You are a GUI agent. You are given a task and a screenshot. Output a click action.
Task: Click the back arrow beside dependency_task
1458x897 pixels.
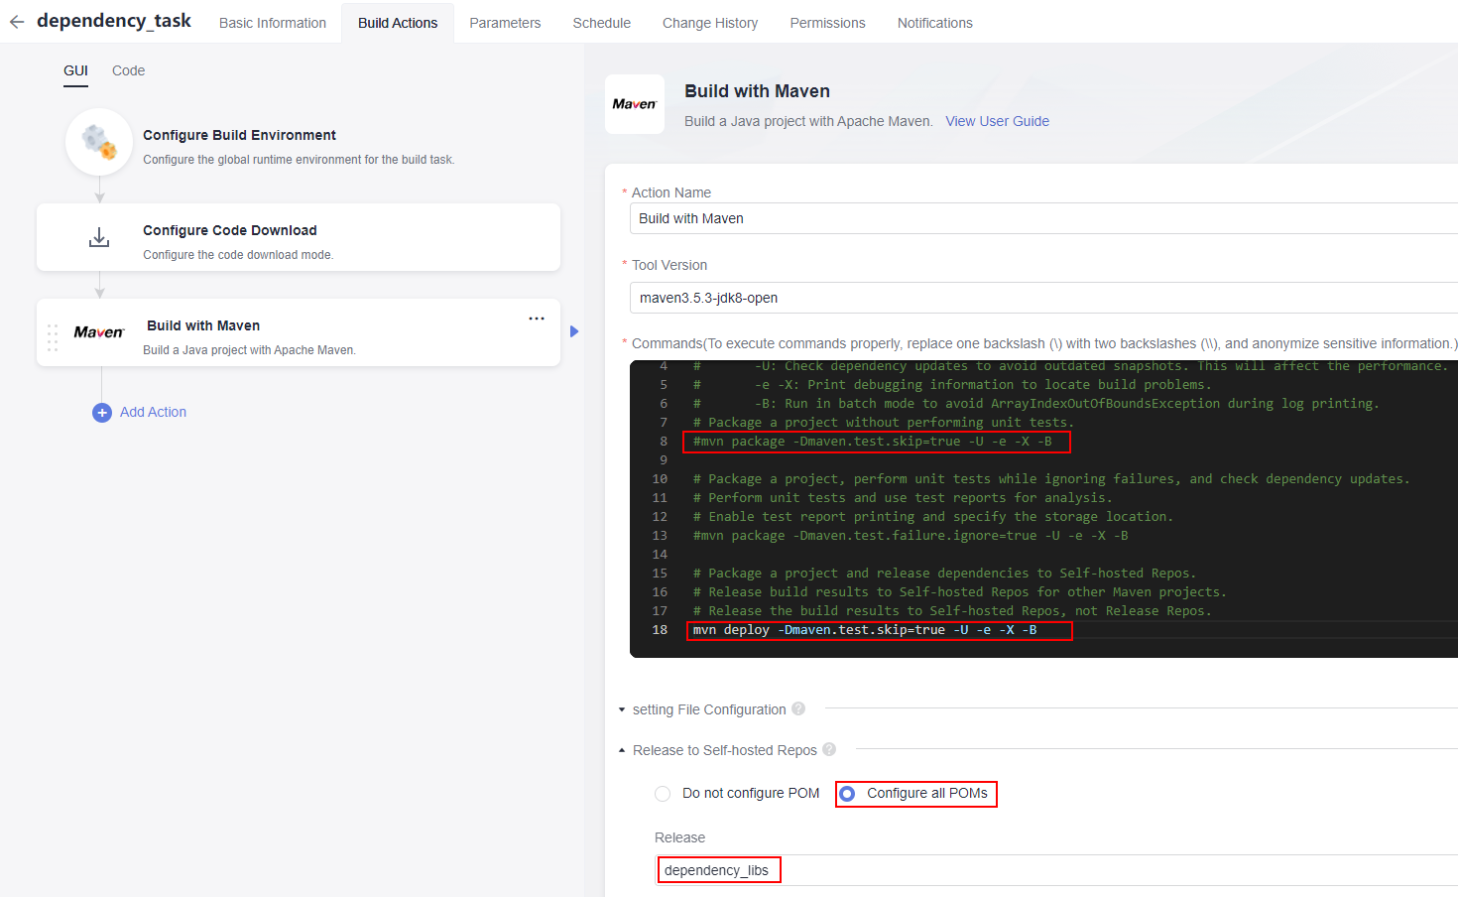[x=17, y=21]
